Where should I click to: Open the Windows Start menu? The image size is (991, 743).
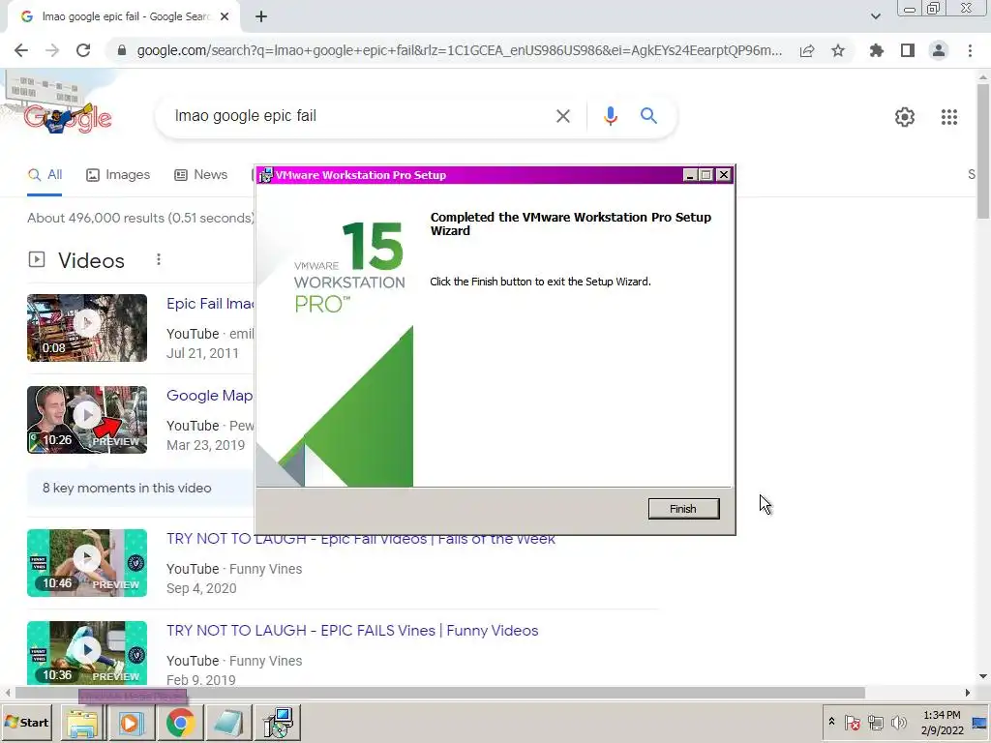tap(26, 722)
